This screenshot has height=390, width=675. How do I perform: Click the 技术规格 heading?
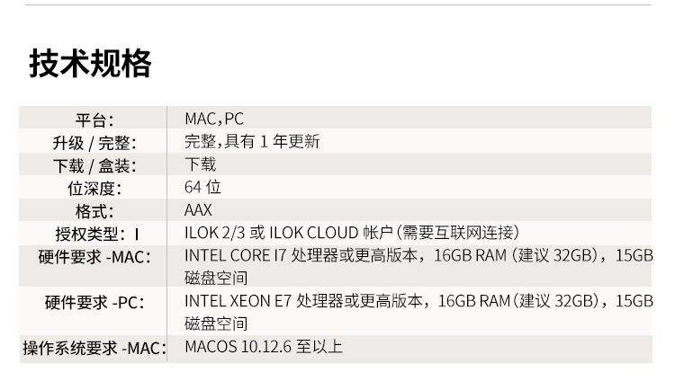pos(90,65)
